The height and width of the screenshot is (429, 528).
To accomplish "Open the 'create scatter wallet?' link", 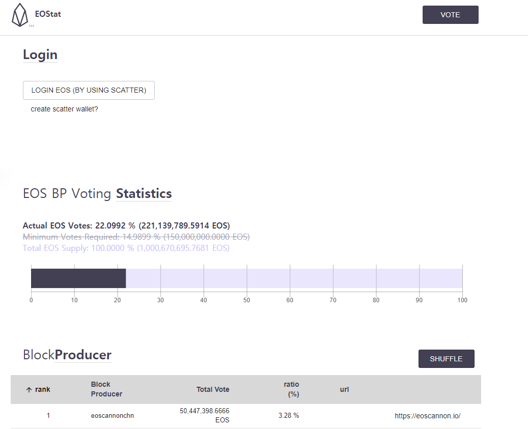I will (x=64, y=109).
